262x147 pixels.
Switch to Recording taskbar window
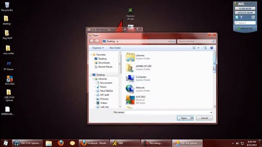[156, 143]
